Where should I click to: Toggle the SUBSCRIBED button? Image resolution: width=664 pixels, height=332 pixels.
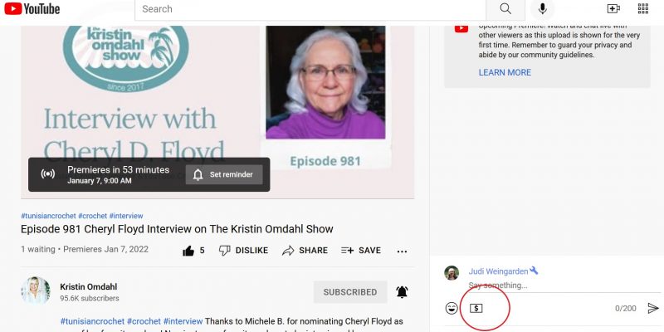(x=350, y=292)
